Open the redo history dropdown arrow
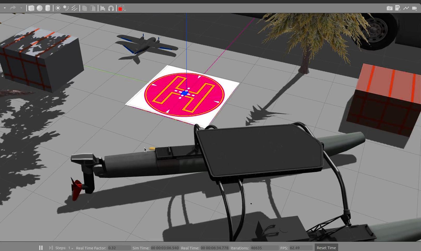This screenshot has height=251, width=421. 21,8
